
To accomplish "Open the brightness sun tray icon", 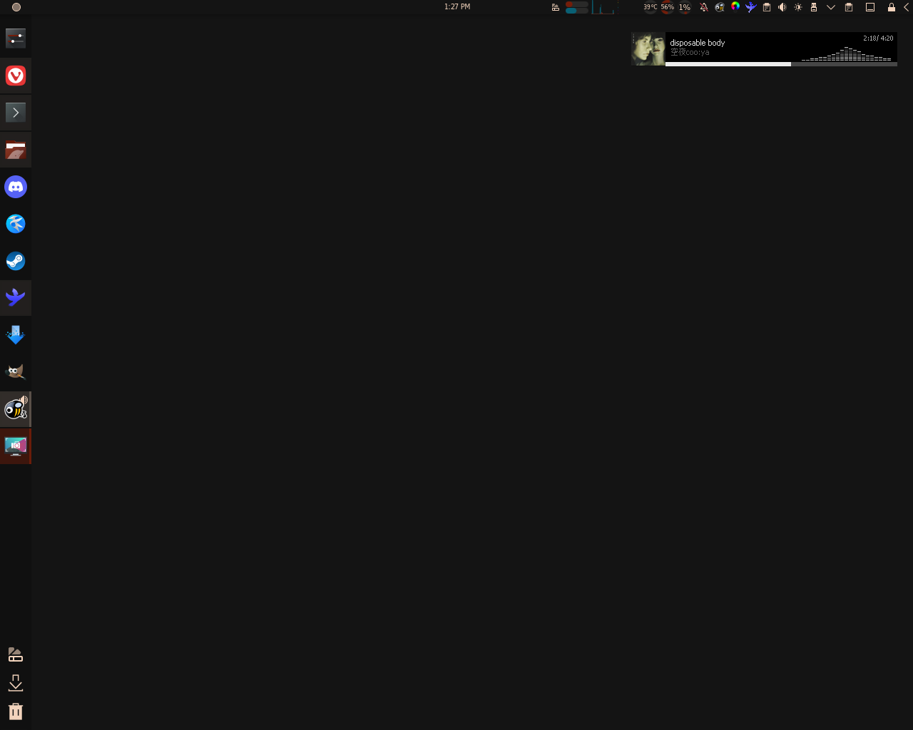I will pos(798,7).
